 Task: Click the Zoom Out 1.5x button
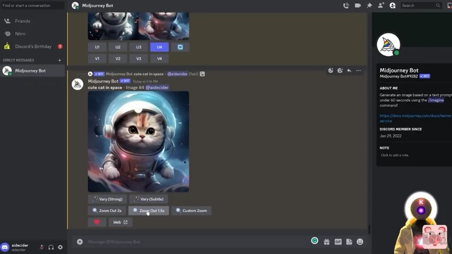point(148,211)
